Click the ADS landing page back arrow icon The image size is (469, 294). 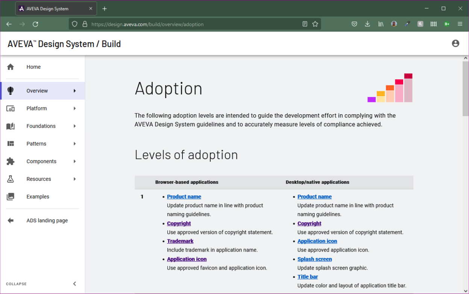(11, 221)
